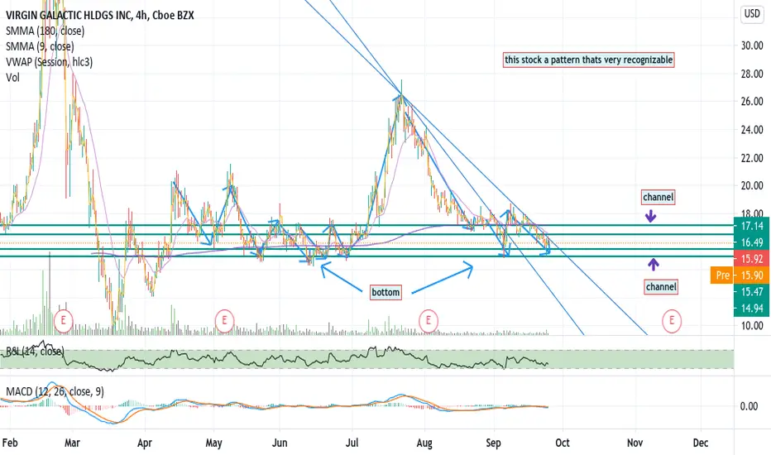Click the November earnings E marker
The width and height of the screenshot is (771, 455).
click(x=672, y=321)
